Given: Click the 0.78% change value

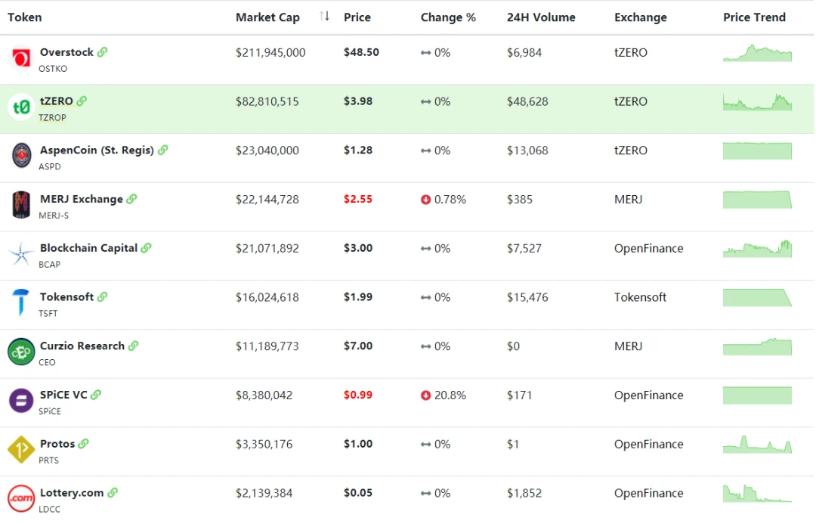Looking at the screenshot, I should 450,200.
